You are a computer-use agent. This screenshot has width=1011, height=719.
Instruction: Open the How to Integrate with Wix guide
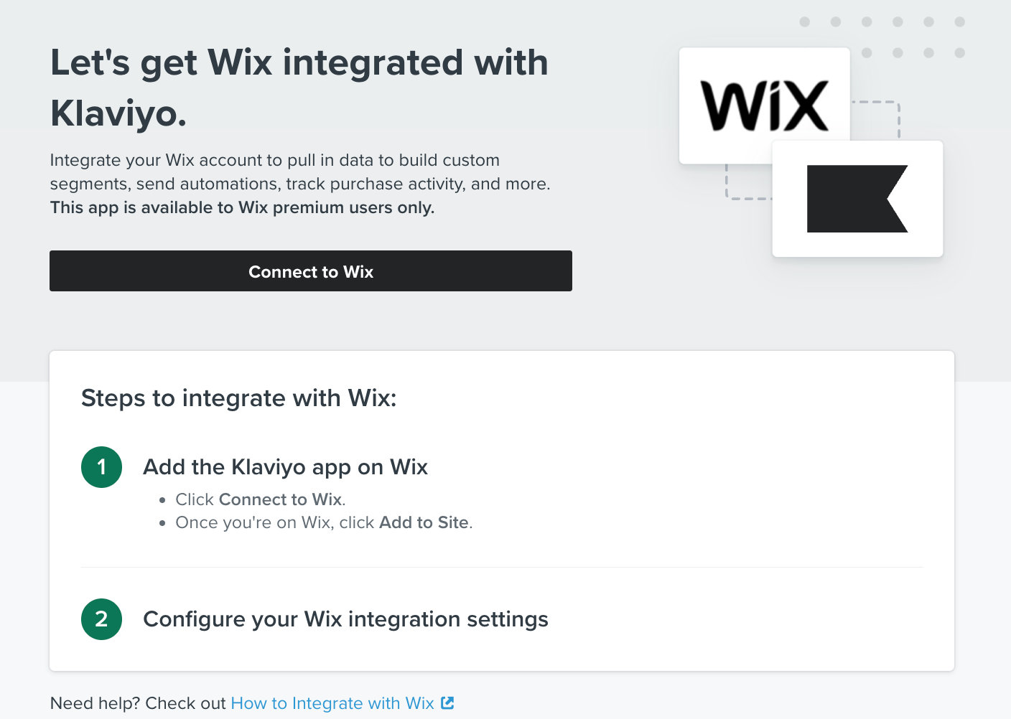point(333,703)
